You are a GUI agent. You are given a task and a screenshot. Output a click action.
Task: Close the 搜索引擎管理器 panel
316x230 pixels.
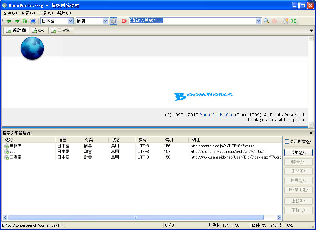coord(311,133)
